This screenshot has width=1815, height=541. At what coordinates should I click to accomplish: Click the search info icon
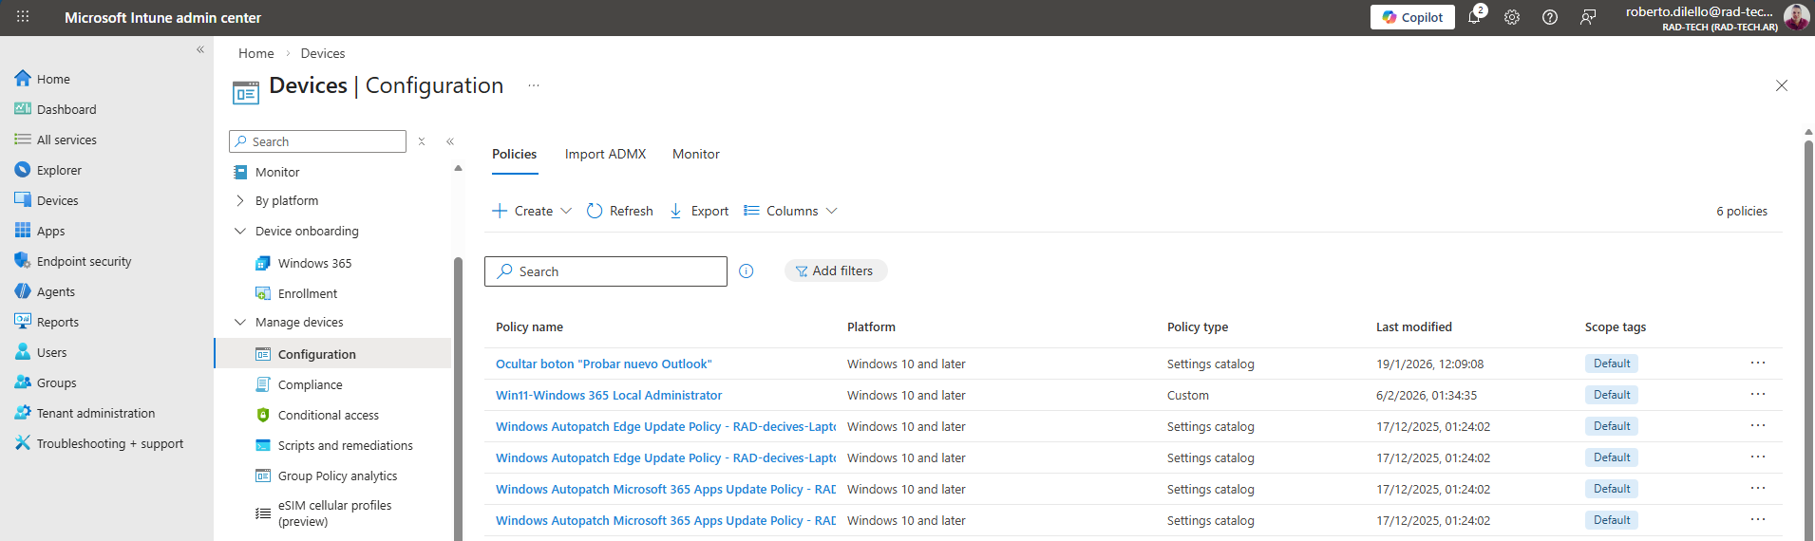coord(747,271)
